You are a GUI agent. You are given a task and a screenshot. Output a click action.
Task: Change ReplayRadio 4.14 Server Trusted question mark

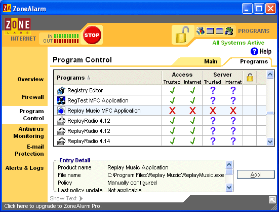[x=213, y=141]
